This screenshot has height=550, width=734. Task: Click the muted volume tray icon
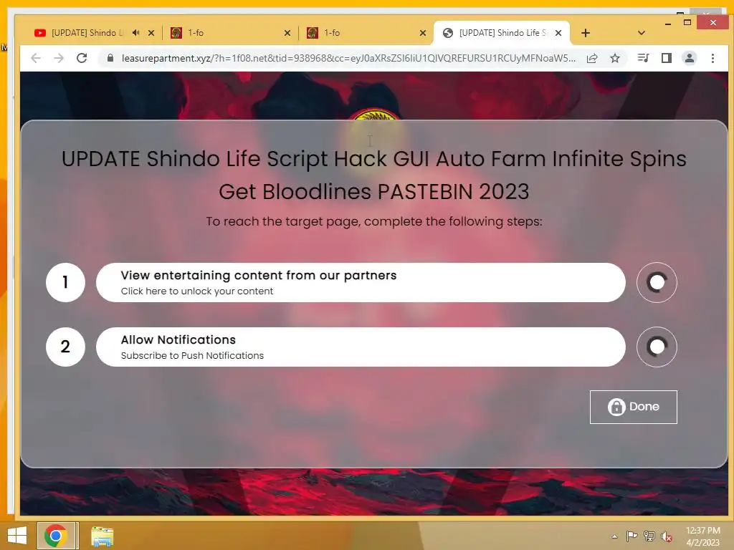(667, 536)
